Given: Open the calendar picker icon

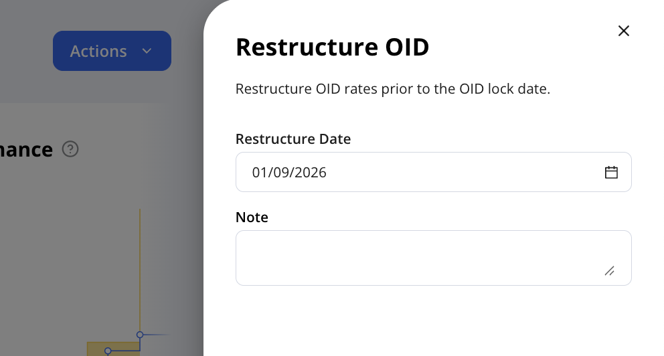Looking at the screenshot, I should [611, 172].
